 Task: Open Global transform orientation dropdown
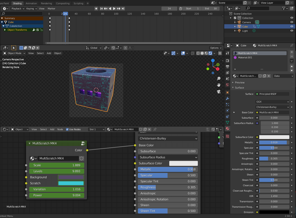click(x=94, y=48)
